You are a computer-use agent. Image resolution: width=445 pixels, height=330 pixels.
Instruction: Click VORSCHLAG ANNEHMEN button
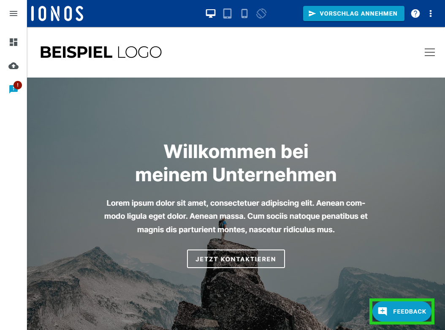click(354, 13)
